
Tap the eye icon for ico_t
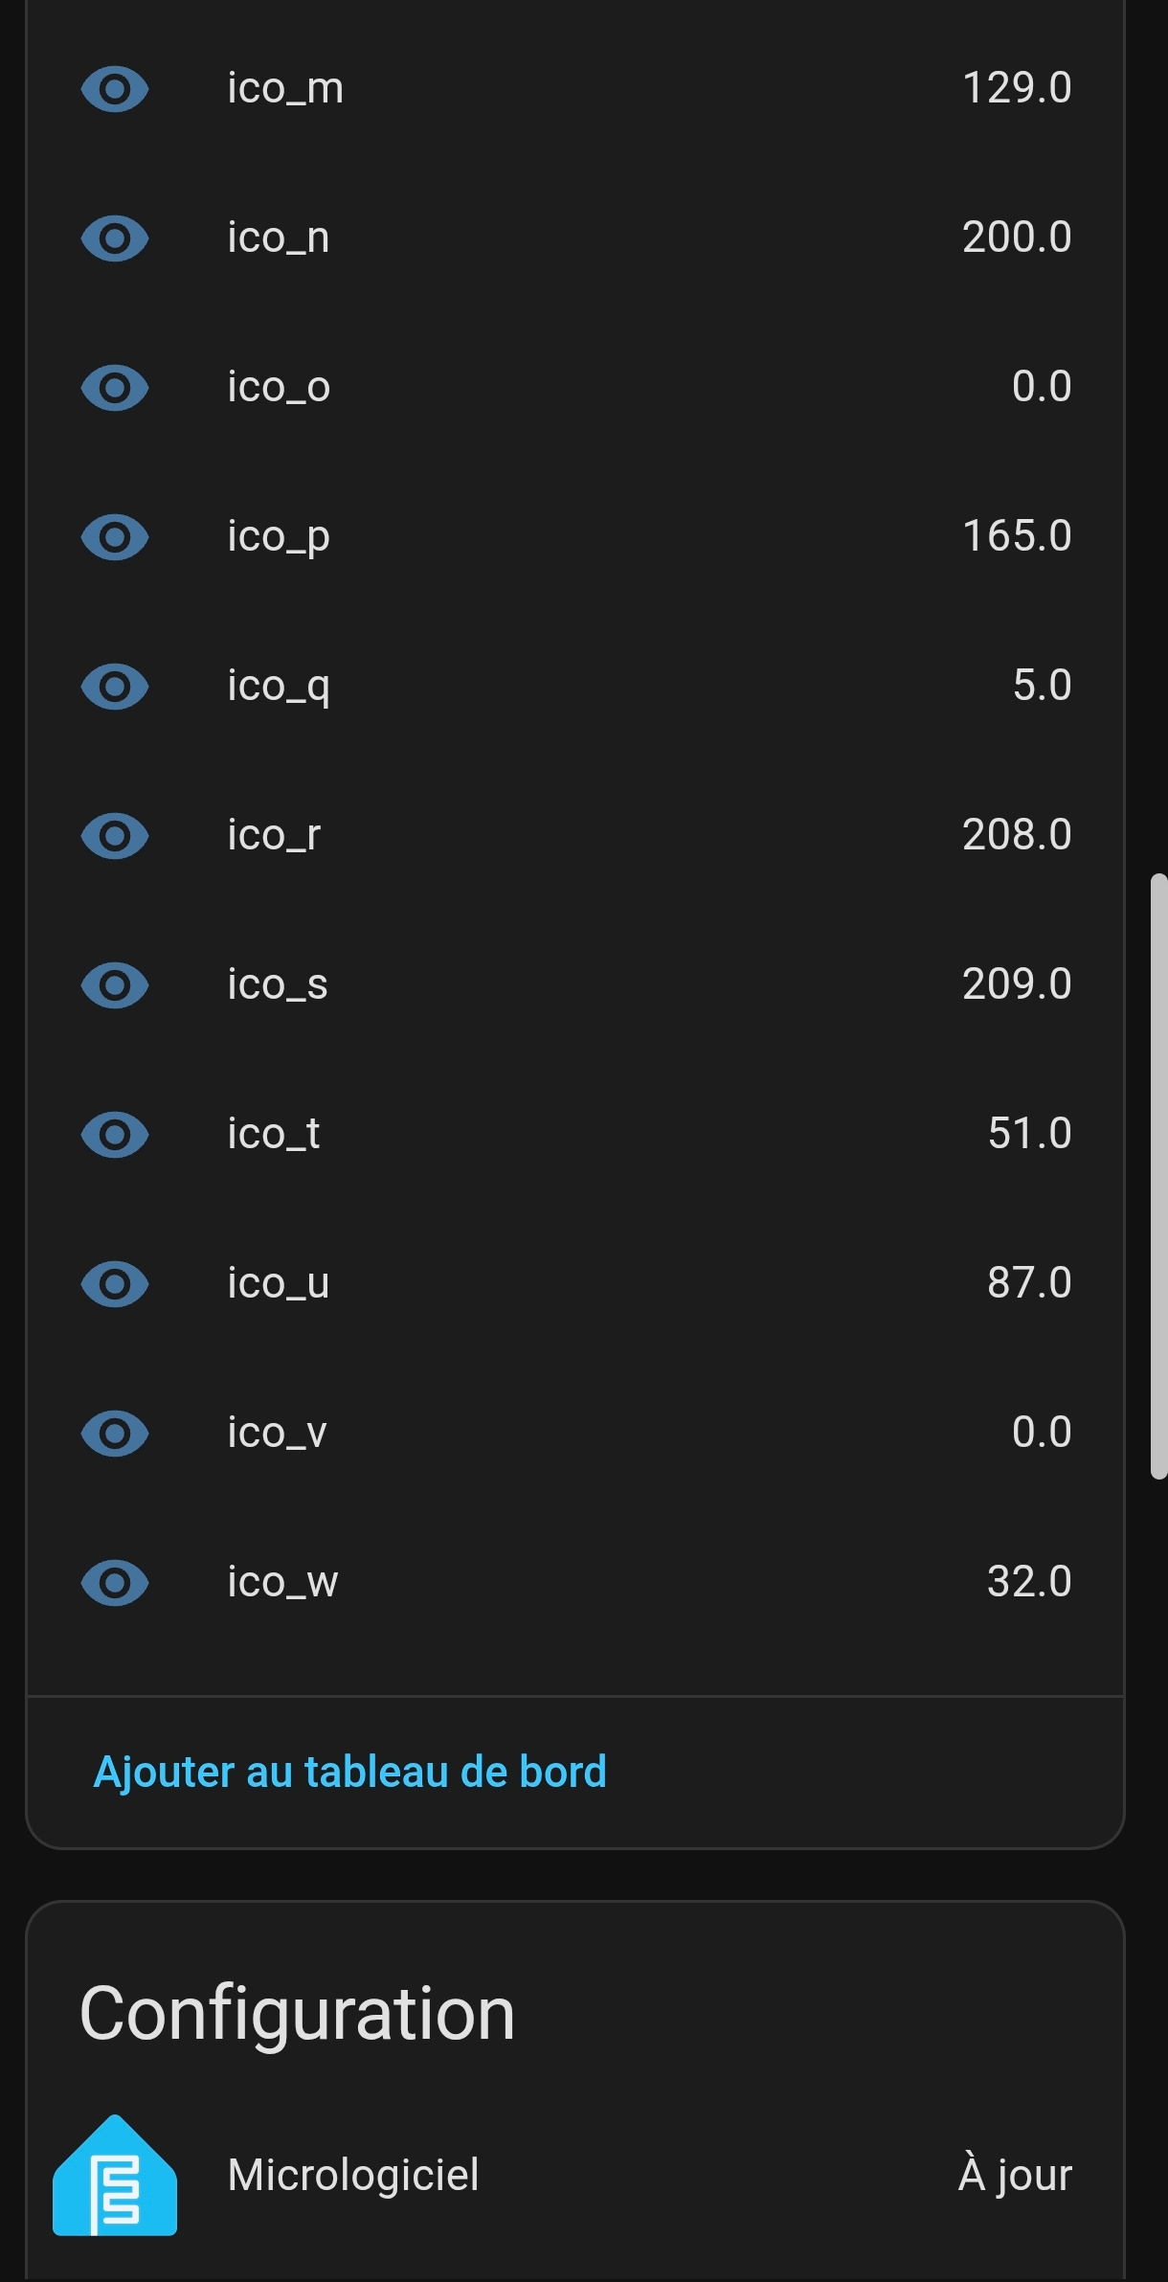115,1135
